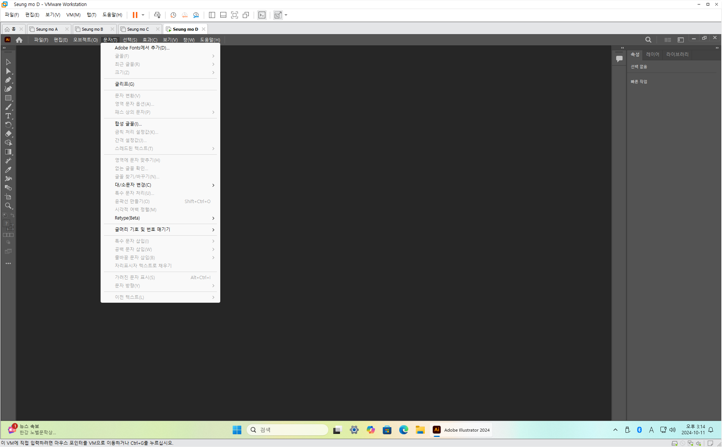Click Illustrator search magnifier icon
The width and height of the screenshot is (722, 447).
[648, 40]
